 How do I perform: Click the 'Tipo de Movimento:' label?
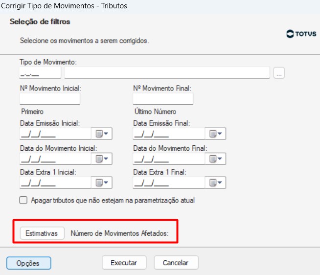point(48,62)
